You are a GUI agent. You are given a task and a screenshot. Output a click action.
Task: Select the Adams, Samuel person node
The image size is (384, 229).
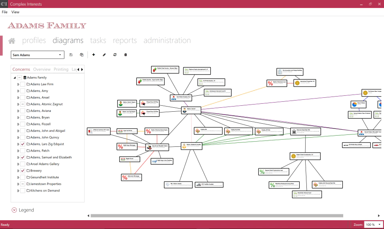click(191, 110)
